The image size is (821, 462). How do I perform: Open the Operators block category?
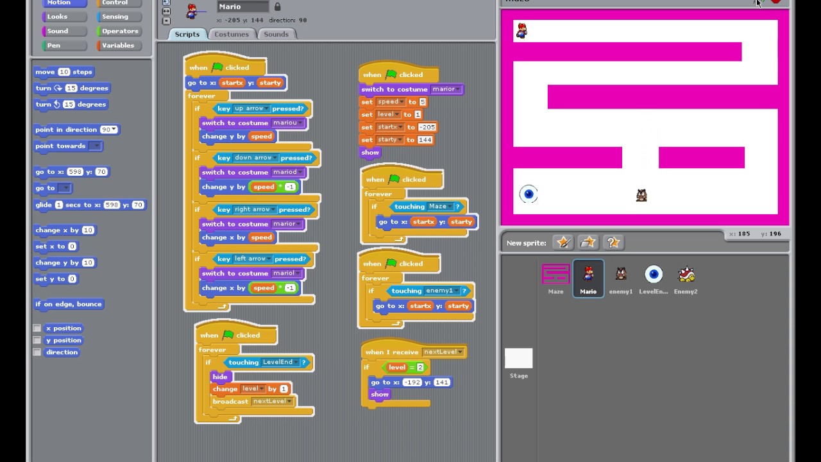click(119, 31)
